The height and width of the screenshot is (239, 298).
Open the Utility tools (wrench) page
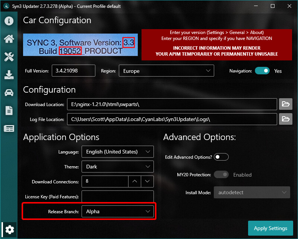9,57
